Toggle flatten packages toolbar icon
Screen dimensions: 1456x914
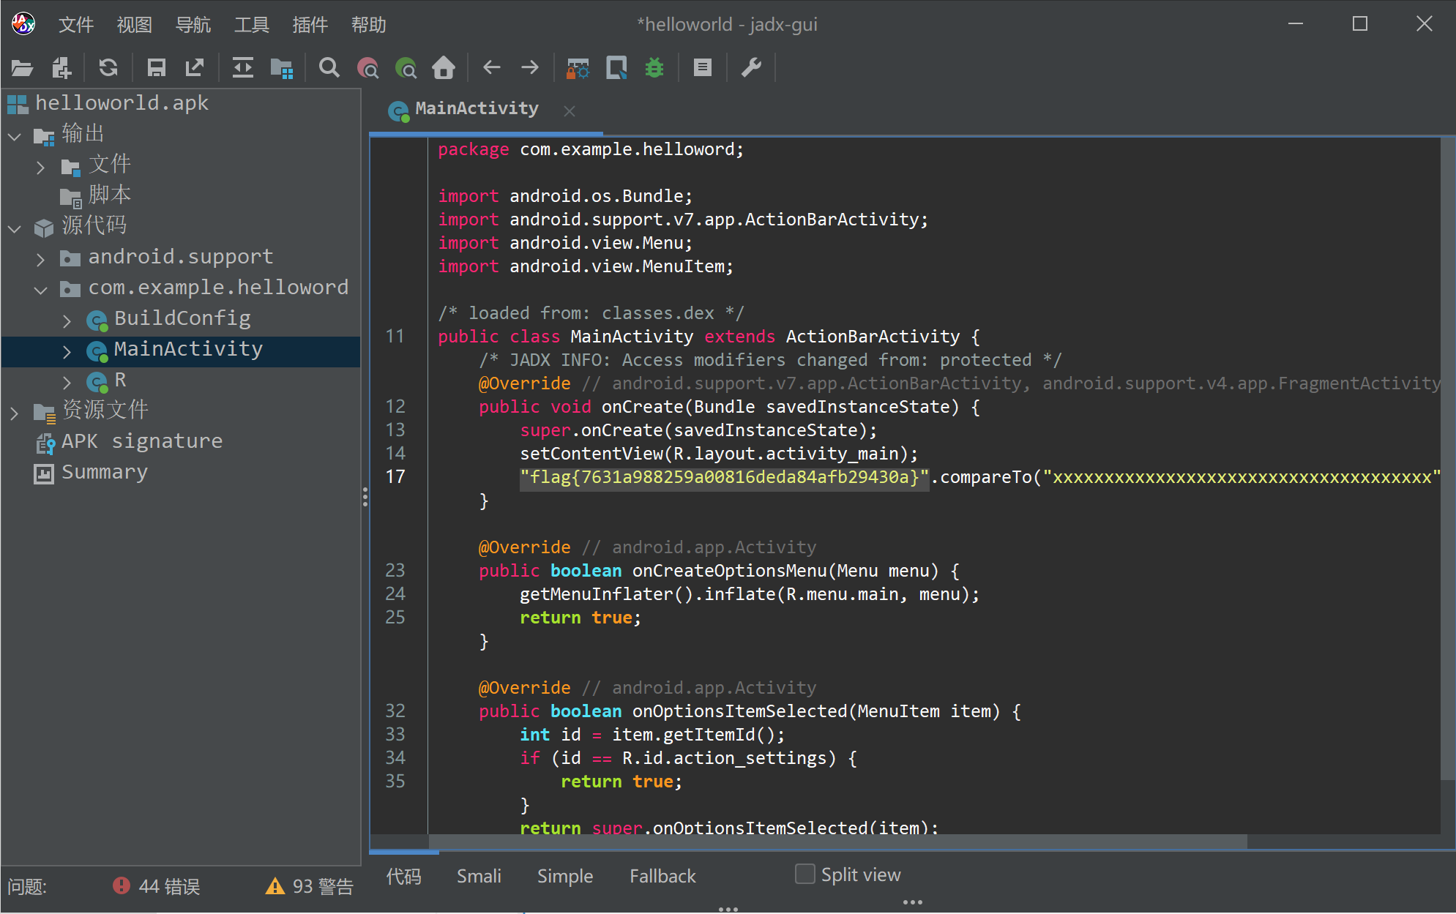click(x=282, y=68)
